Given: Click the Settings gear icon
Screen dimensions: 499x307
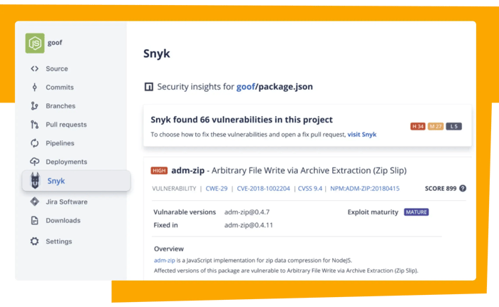Looking at the screenshot, I should pos(35,241).
